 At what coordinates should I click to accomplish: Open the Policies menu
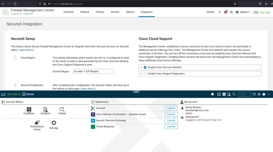(x=100, y=12)
